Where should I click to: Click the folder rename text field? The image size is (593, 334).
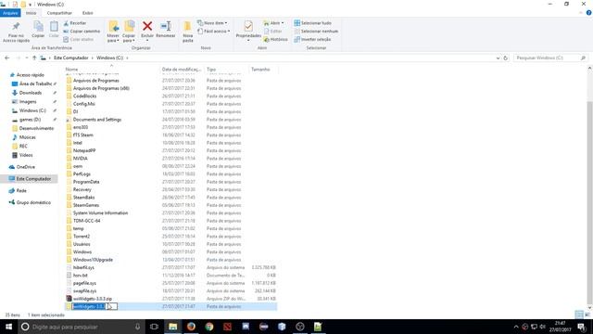[95, 306]
